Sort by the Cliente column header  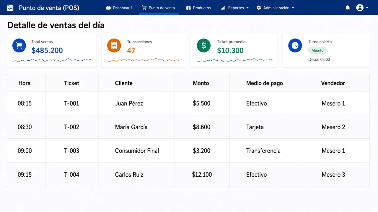[124, 83]
